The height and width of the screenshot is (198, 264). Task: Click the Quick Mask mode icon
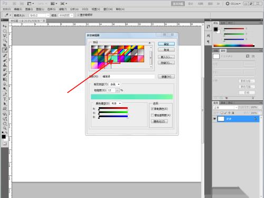pyautogui.click(x=5, y=144)
